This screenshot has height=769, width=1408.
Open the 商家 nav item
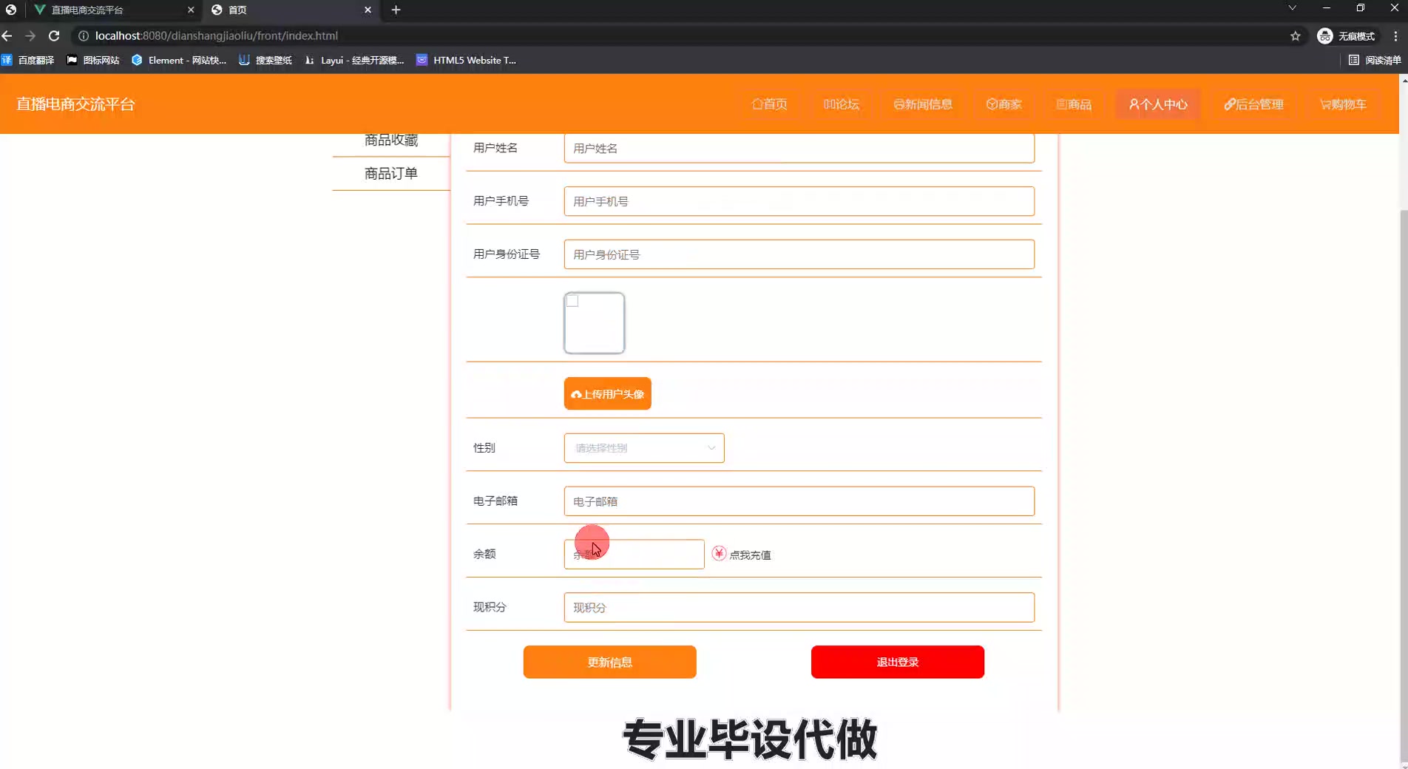1003,104
